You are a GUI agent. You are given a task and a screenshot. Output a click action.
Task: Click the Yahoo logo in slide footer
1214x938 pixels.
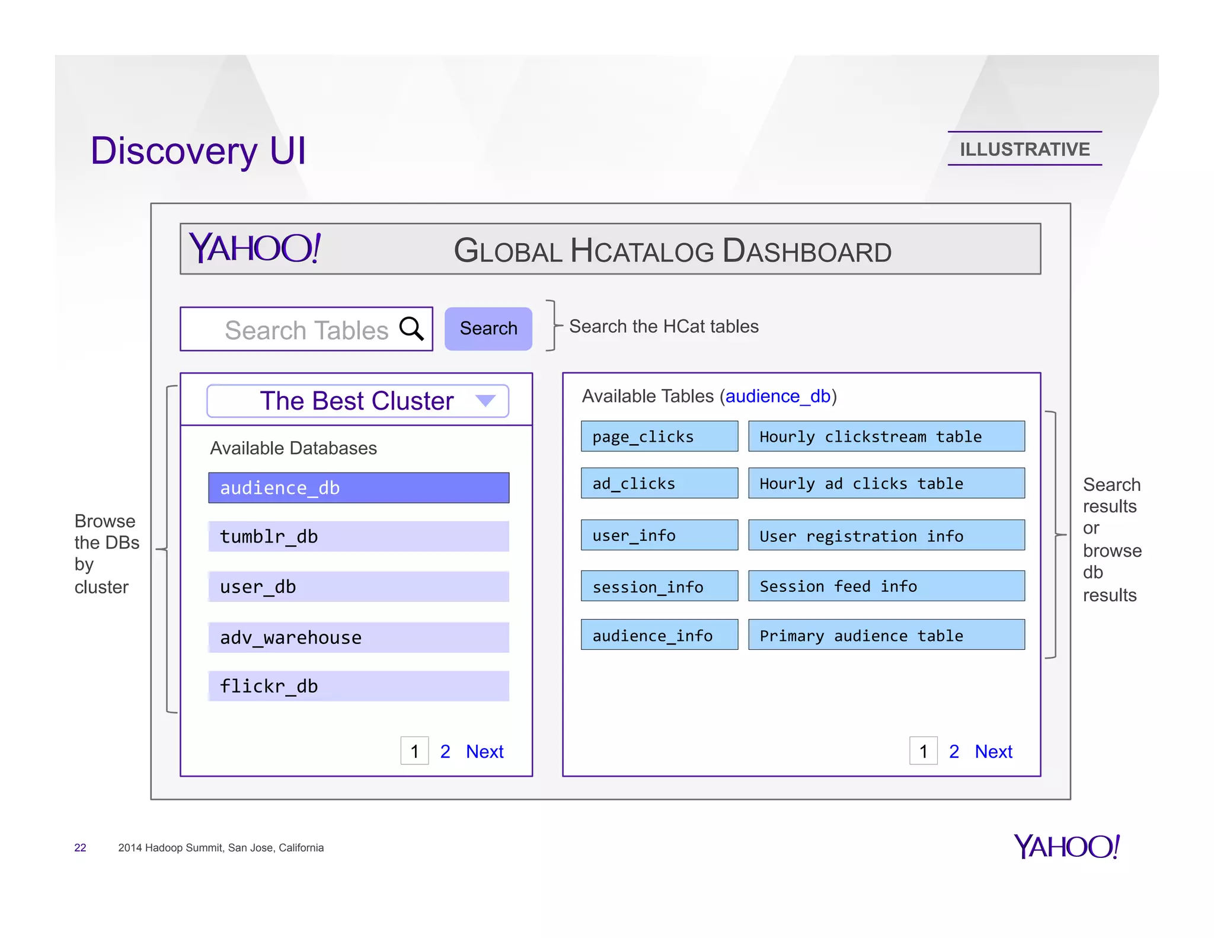[x=1067, y=847]
